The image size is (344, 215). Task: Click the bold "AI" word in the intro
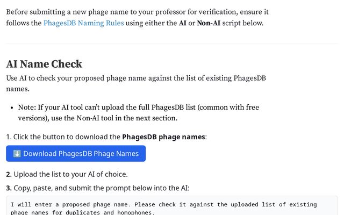point(183,23)
